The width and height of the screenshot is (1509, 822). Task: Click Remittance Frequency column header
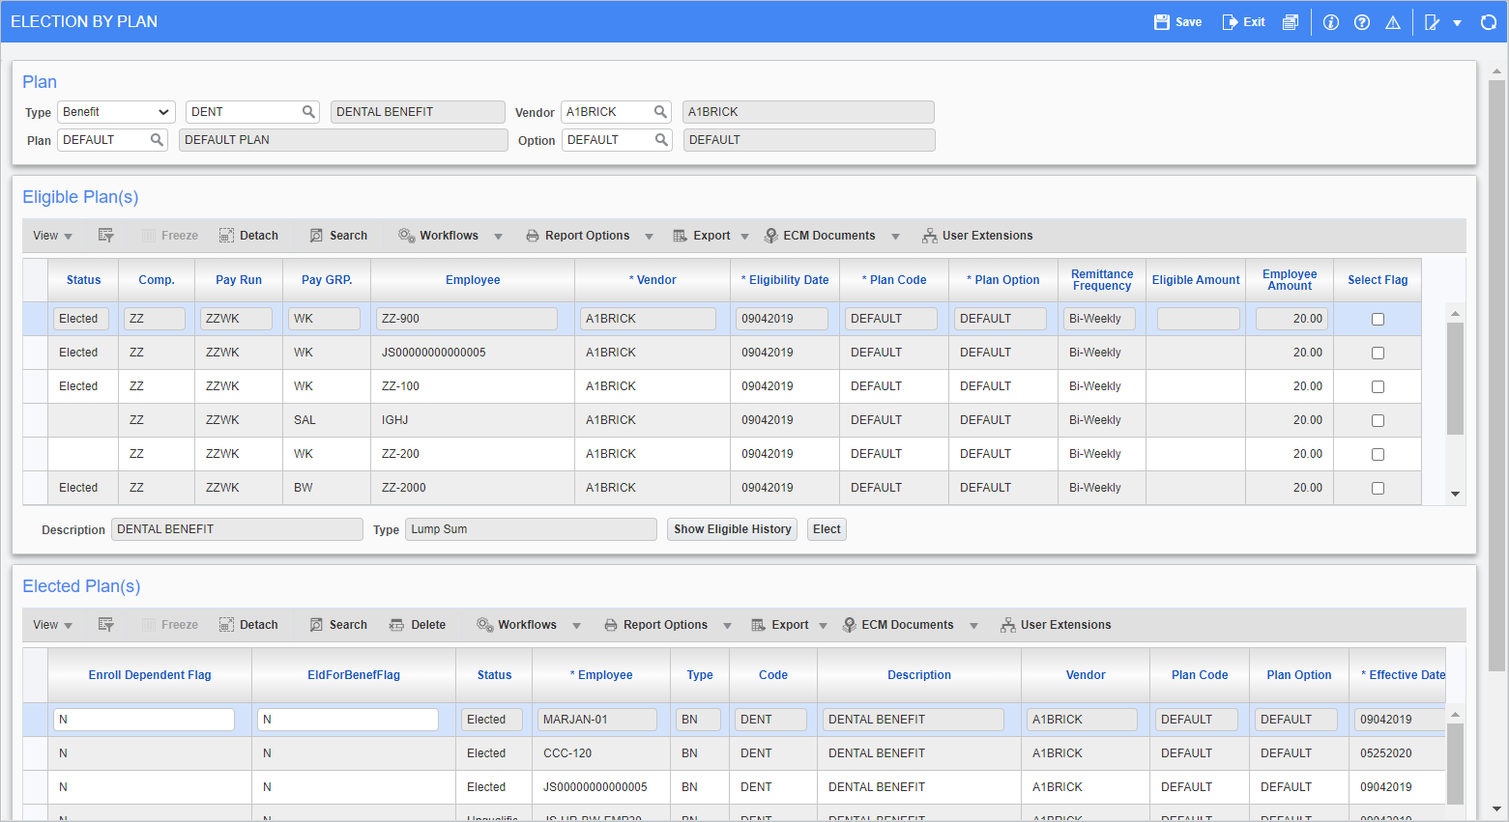tap(1102, 280)
